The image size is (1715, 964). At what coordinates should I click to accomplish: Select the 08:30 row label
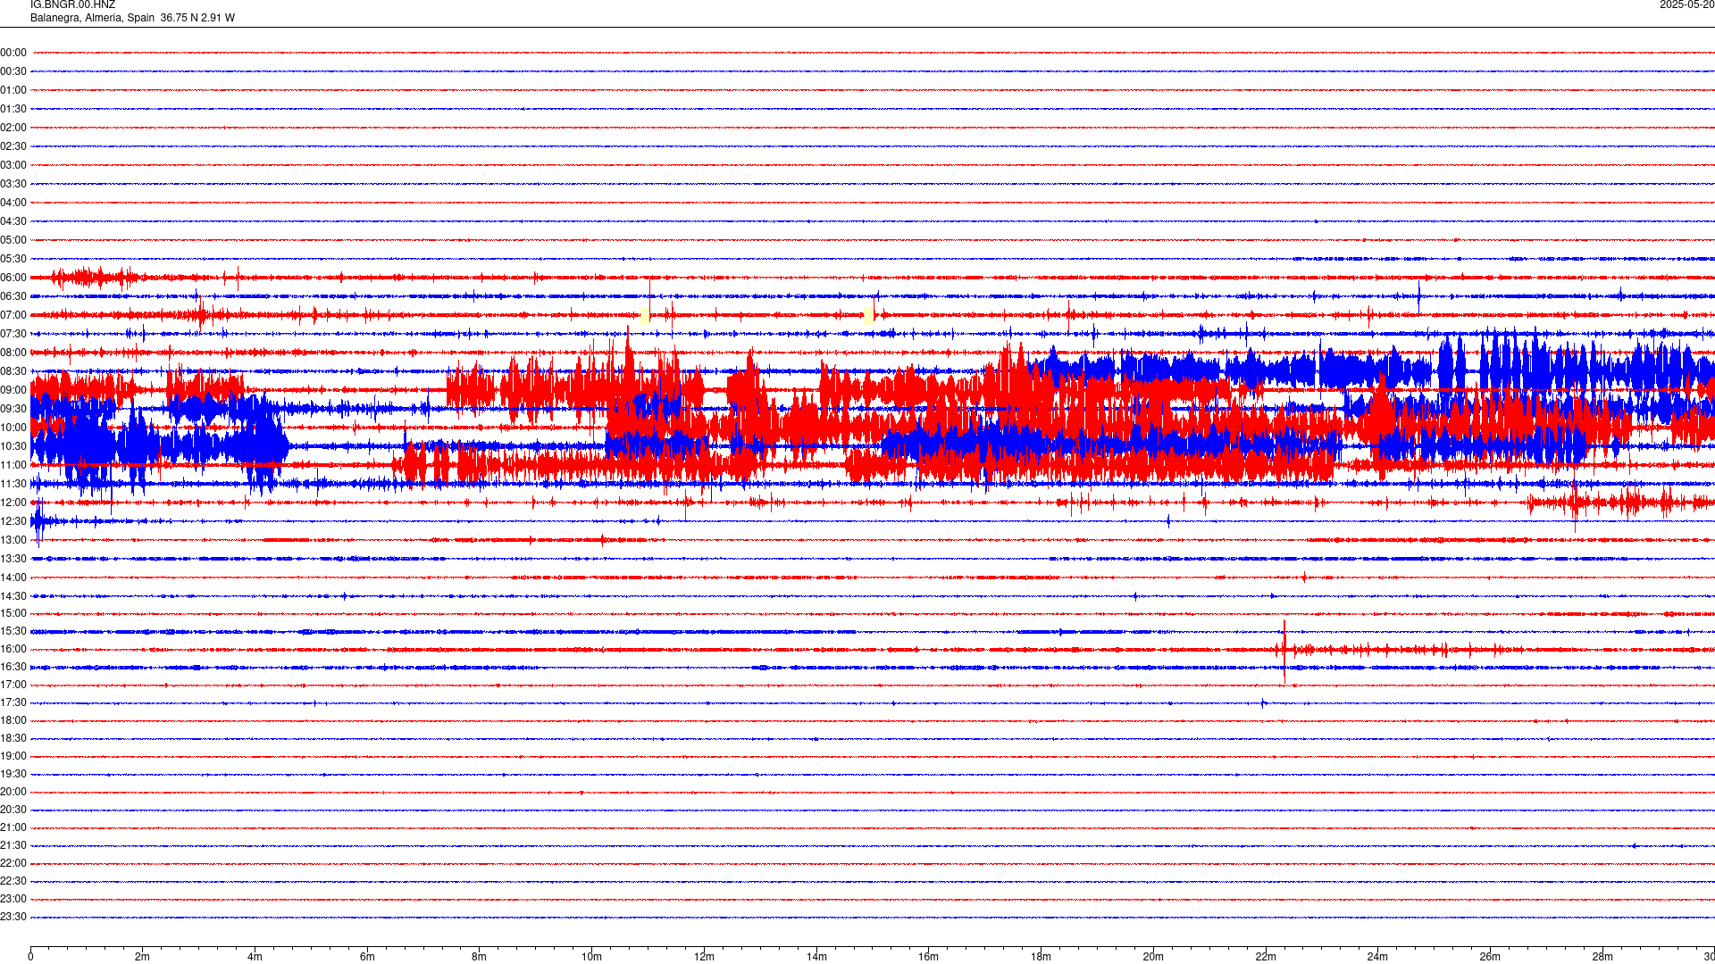pyautogui.click(x=13, y=371)
